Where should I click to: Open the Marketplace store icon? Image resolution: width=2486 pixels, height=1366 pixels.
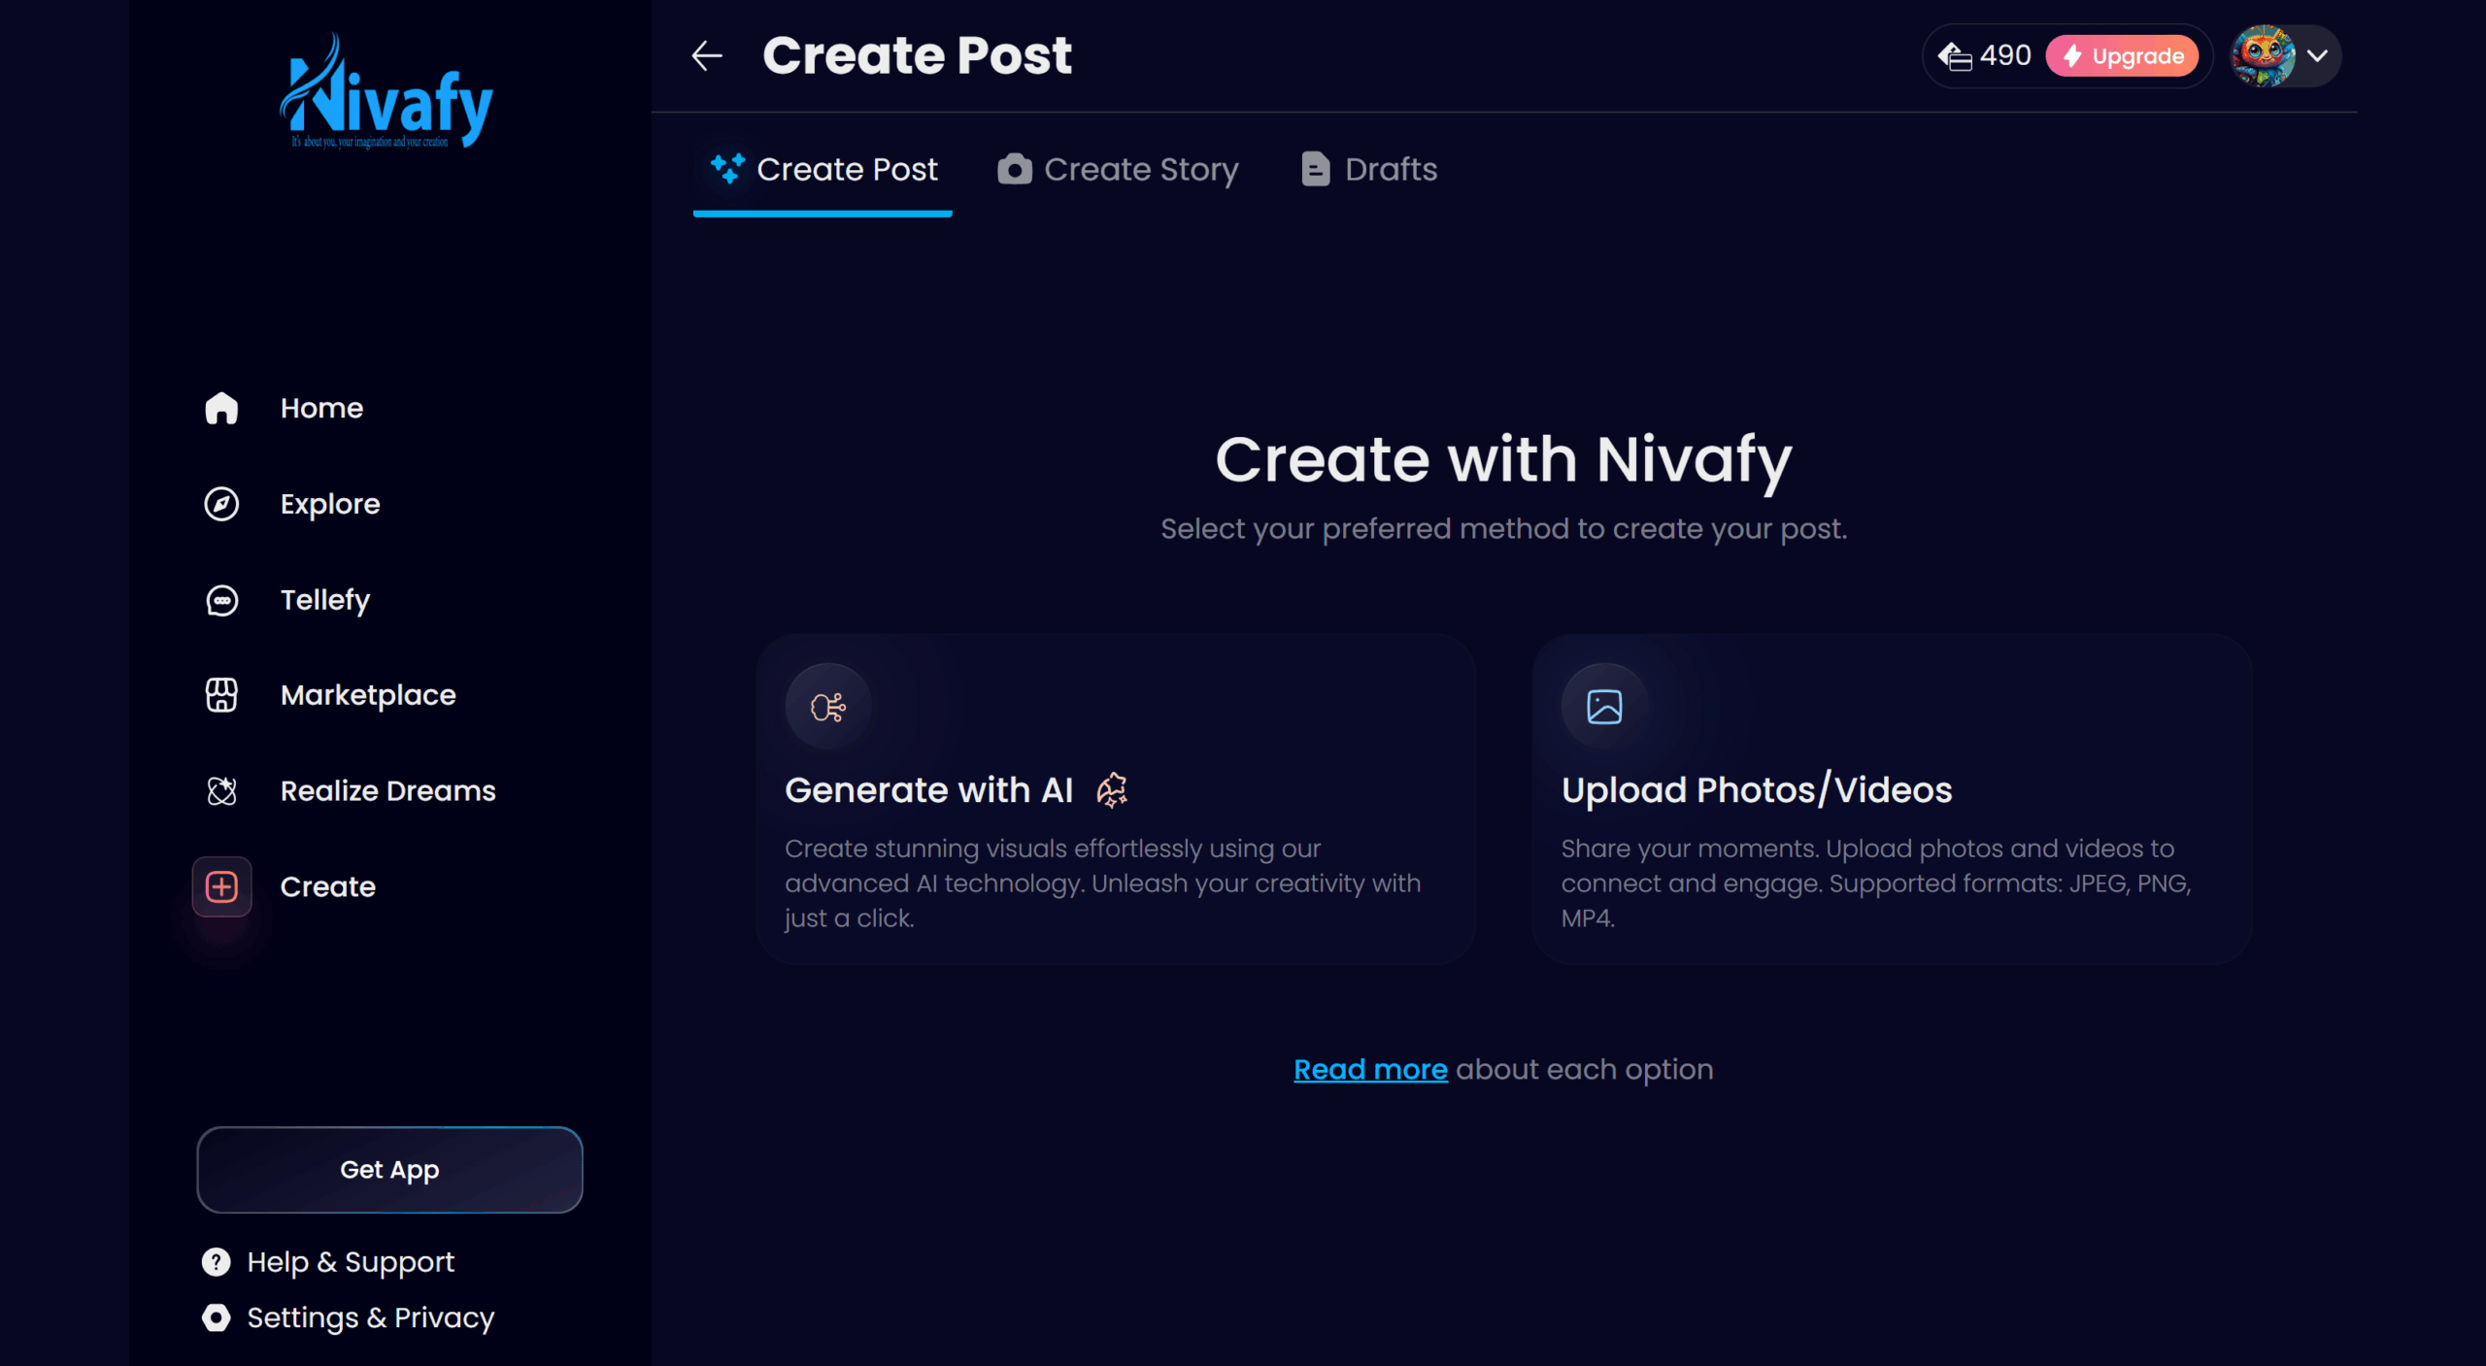pos(221,695)
